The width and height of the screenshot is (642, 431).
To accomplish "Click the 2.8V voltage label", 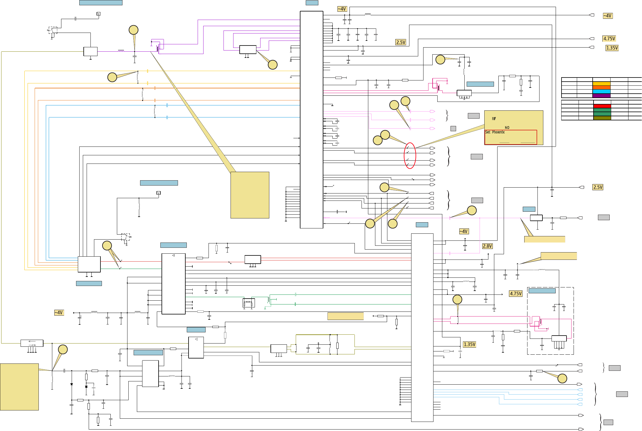I will pyautogui.click(x=487, y=246).
